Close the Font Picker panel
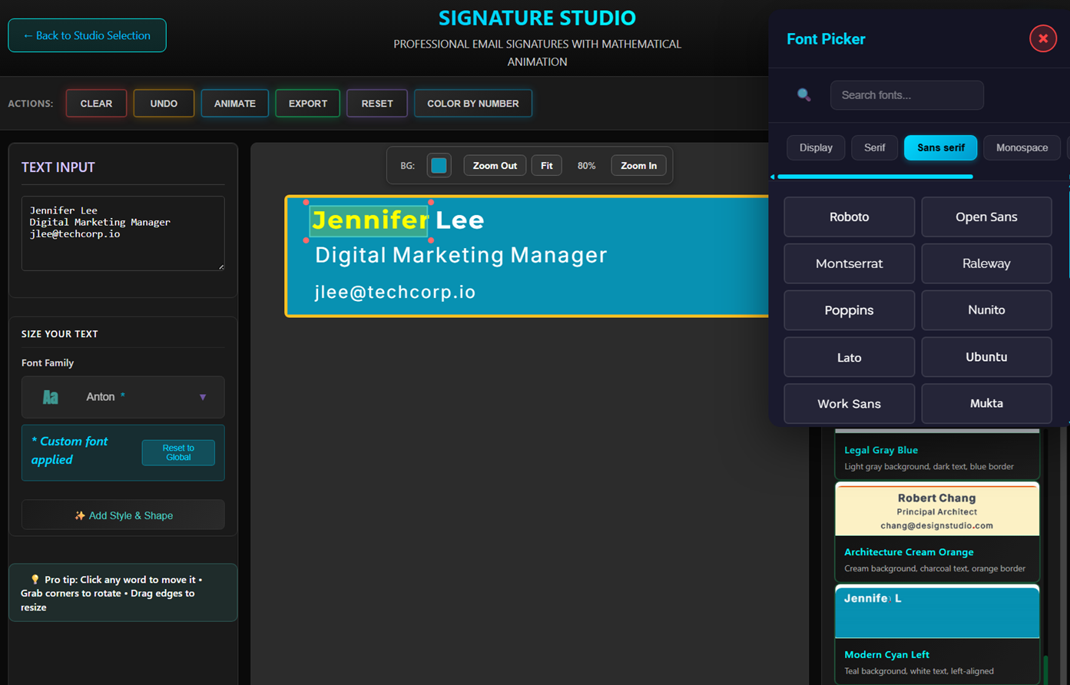Image resolution: width=1070 pixels, height=685 pixels. pos(1042,38)
